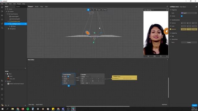
Task: Click the Rotation patch indicator circle in inspector
Action: tap(170, 29)
